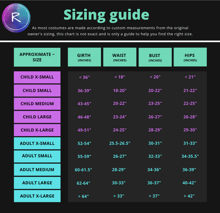220x213 pixels.
Task: Click the Hips (inches) column header
Action: (x=190, y=57)
